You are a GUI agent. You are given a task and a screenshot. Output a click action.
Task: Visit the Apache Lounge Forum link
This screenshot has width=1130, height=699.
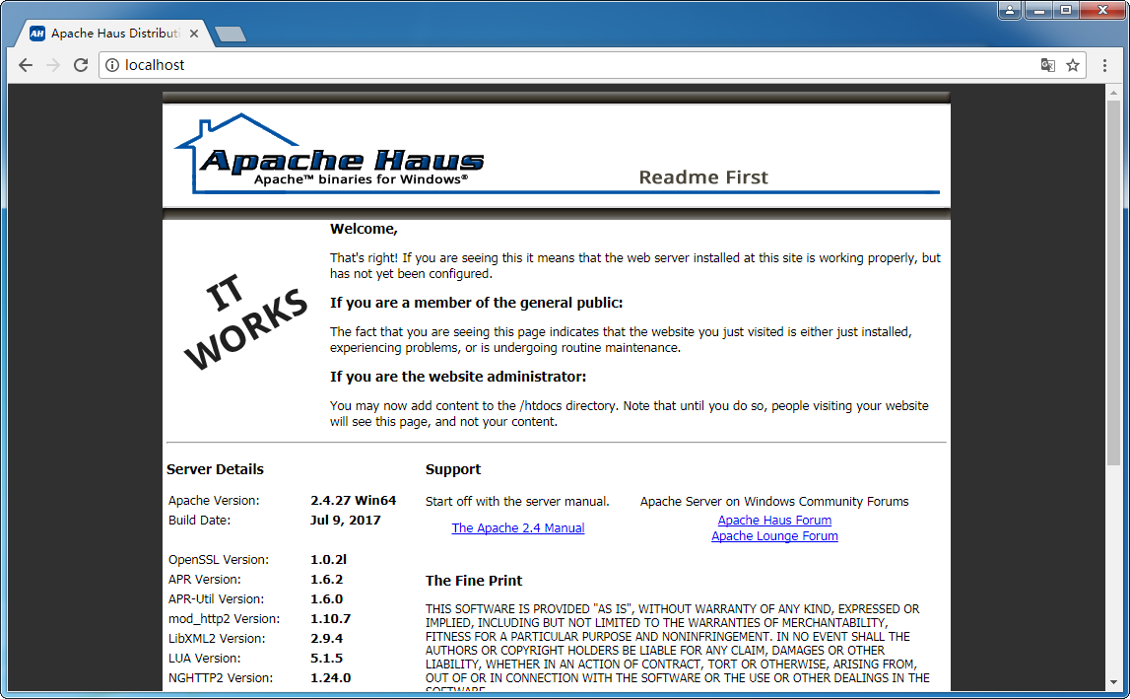pyautogui.click(x=774, y=536)
